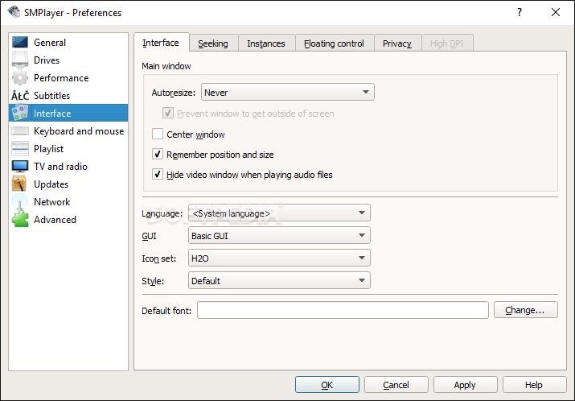Image resolution: width=575 pixels, height=401 pixels.
Task: Click Change... to pick default font
Action: (525, 310)
